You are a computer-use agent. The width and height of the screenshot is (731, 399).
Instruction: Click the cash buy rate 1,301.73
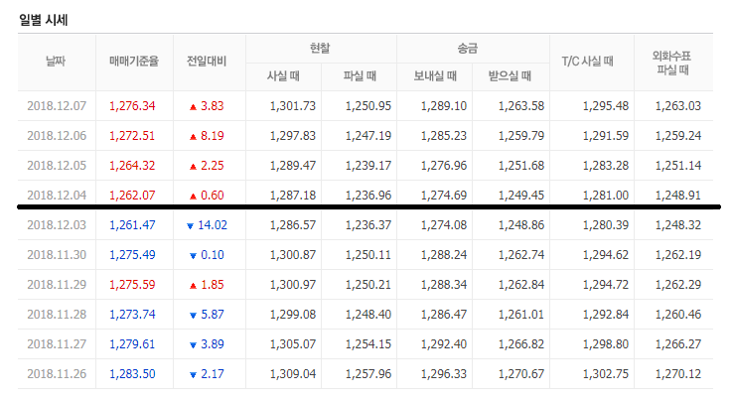tap(293, 106)
